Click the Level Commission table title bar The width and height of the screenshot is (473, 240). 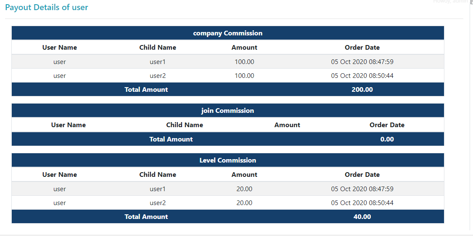point(227,160)
